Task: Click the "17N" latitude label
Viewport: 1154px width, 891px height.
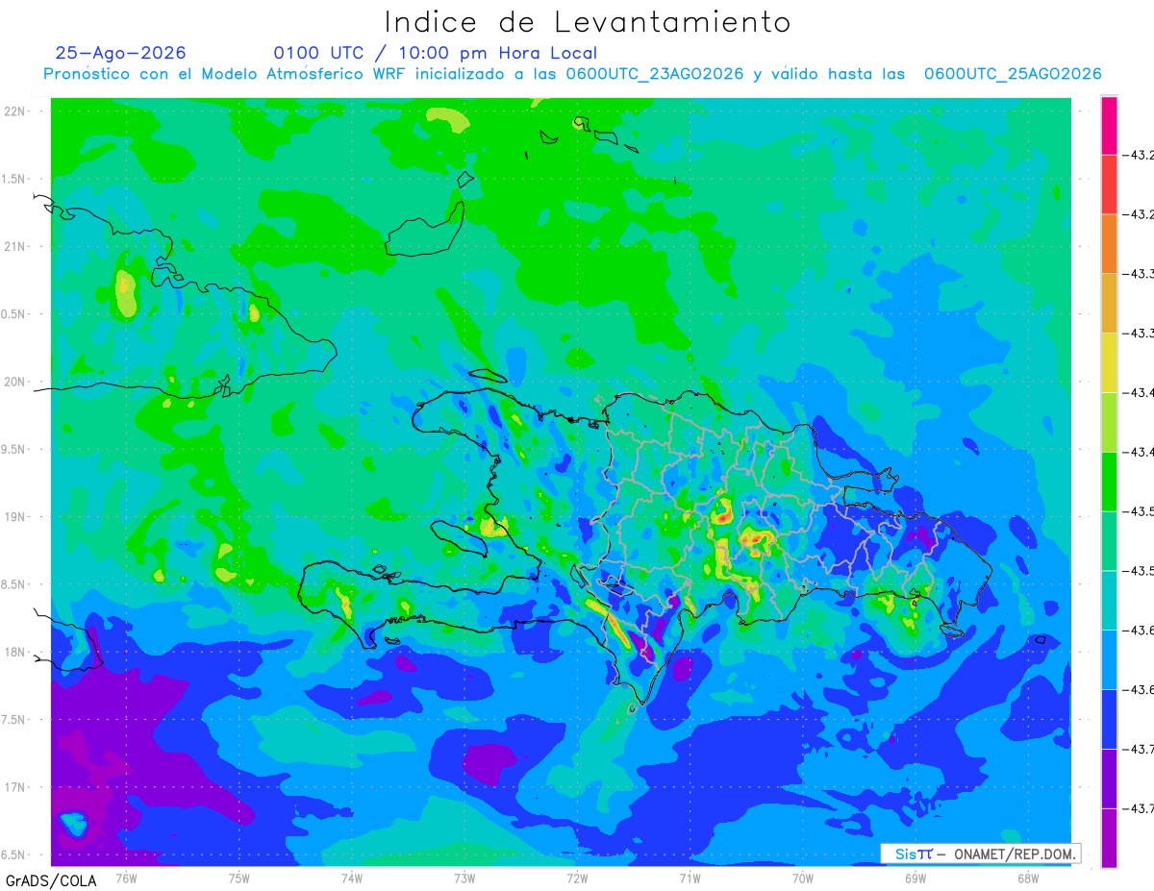Action: pos(15,787)
